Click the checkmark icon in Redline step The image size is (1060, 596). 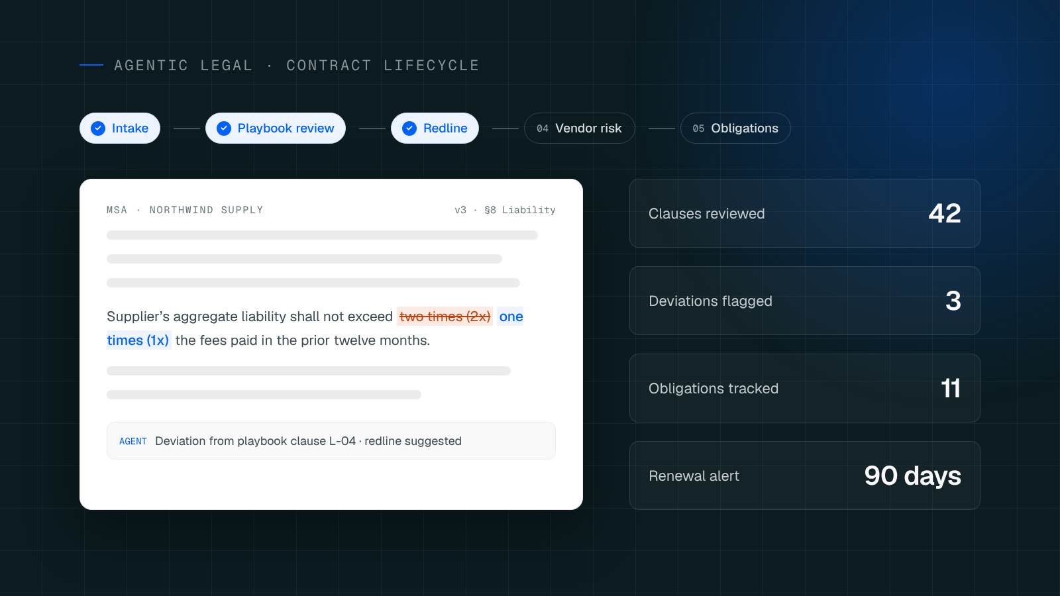[x=409, y=128]
